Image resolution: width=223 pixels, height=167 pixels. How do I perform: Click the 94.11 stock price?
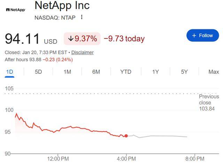[x=22, y=38]
